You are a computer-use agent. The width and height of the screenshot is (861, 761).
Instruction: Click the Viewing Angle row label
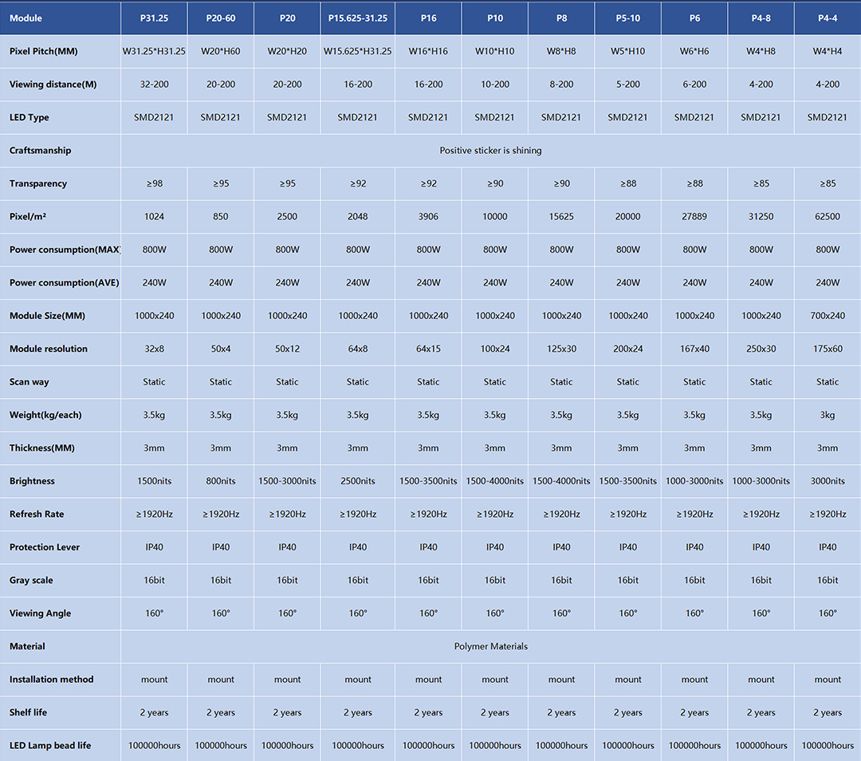(40, 613)
